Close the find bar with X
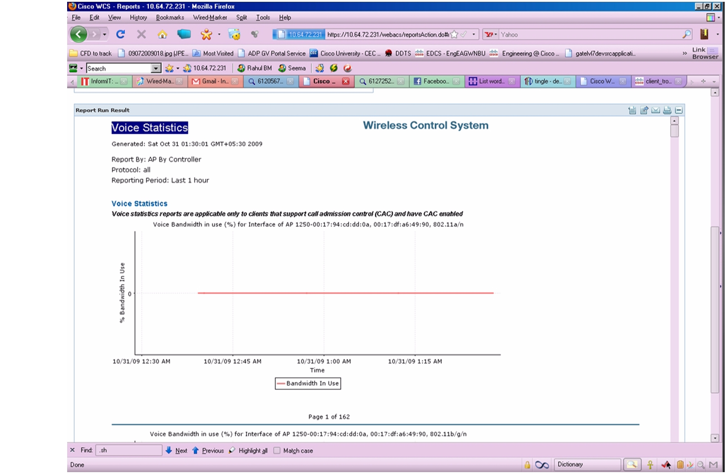 pos(73,450)
